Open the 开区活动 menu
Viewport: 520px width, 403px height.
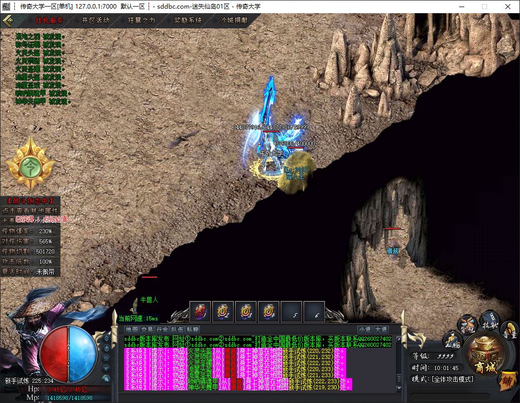[95, 21]
